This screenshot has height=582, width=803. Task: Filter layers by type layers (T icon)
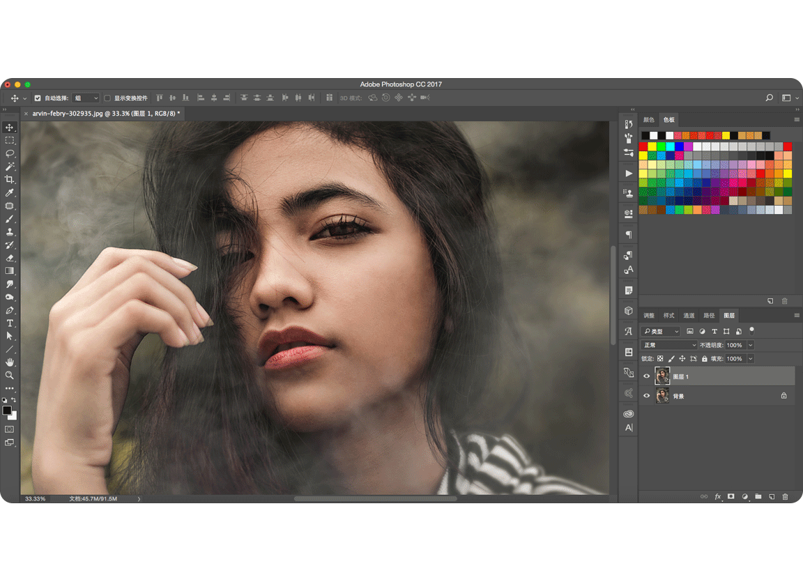714,331
